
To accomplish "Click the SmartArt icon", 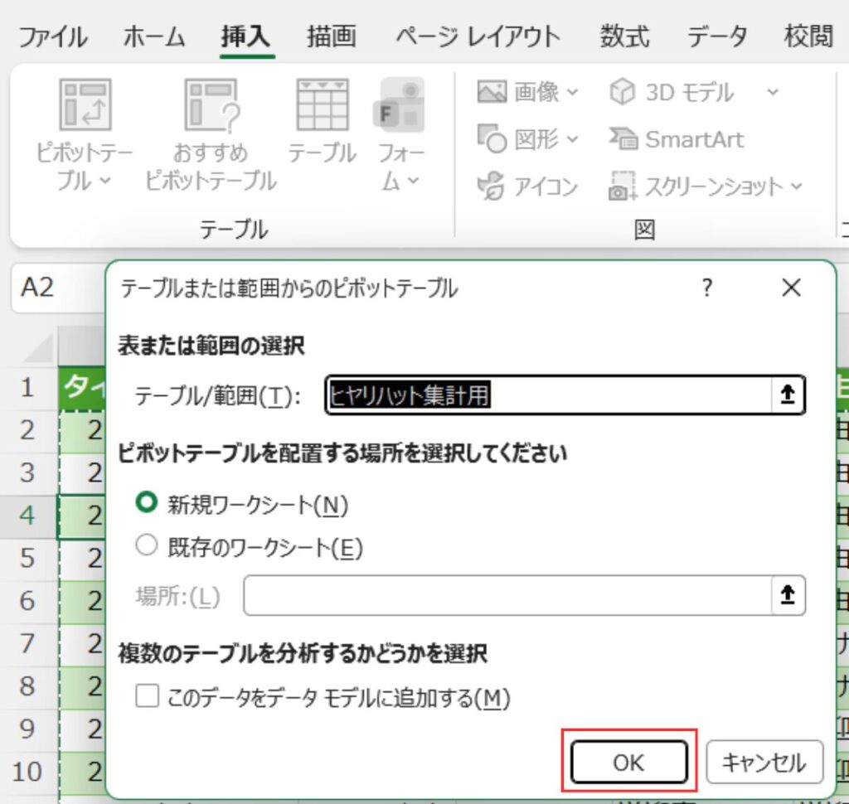I will click(623, 139).
